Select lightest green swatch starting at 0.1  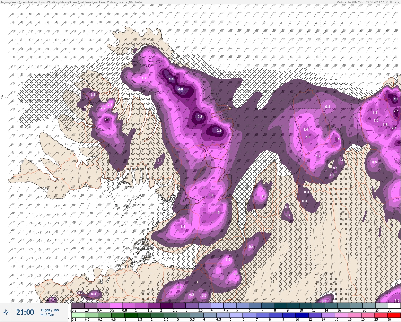(x=78, y=315)
